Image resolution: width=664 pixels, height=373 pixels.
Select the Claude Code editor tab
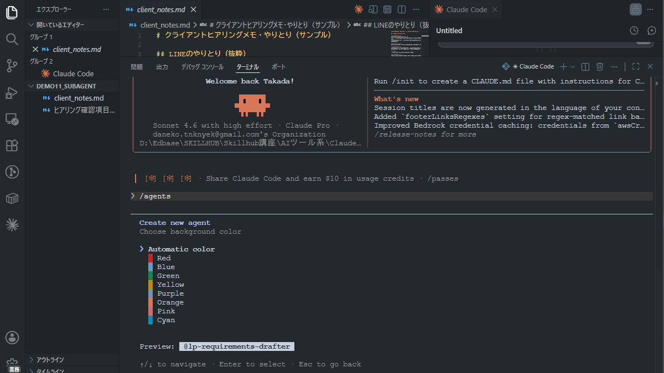coord(466,9)
